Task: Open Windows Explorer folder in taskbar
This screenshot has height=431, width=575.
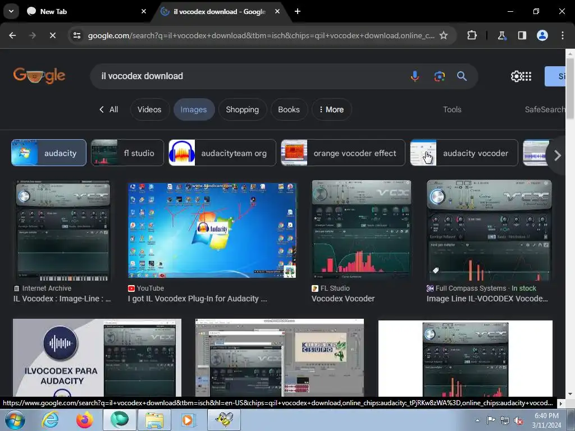Action: [x=154, y=420]
